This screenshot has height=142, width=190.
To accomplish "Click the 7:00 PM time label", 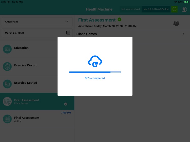I will [66, 113].
